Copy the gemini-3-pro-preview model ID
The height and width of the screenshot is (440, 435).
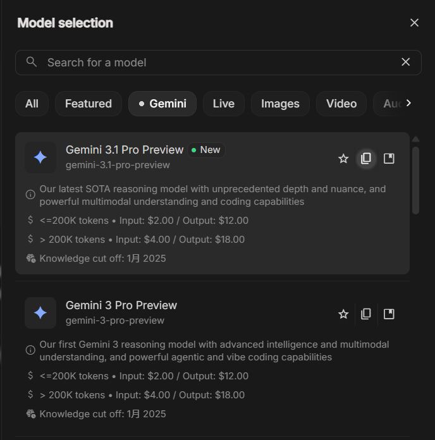point(366,314)
